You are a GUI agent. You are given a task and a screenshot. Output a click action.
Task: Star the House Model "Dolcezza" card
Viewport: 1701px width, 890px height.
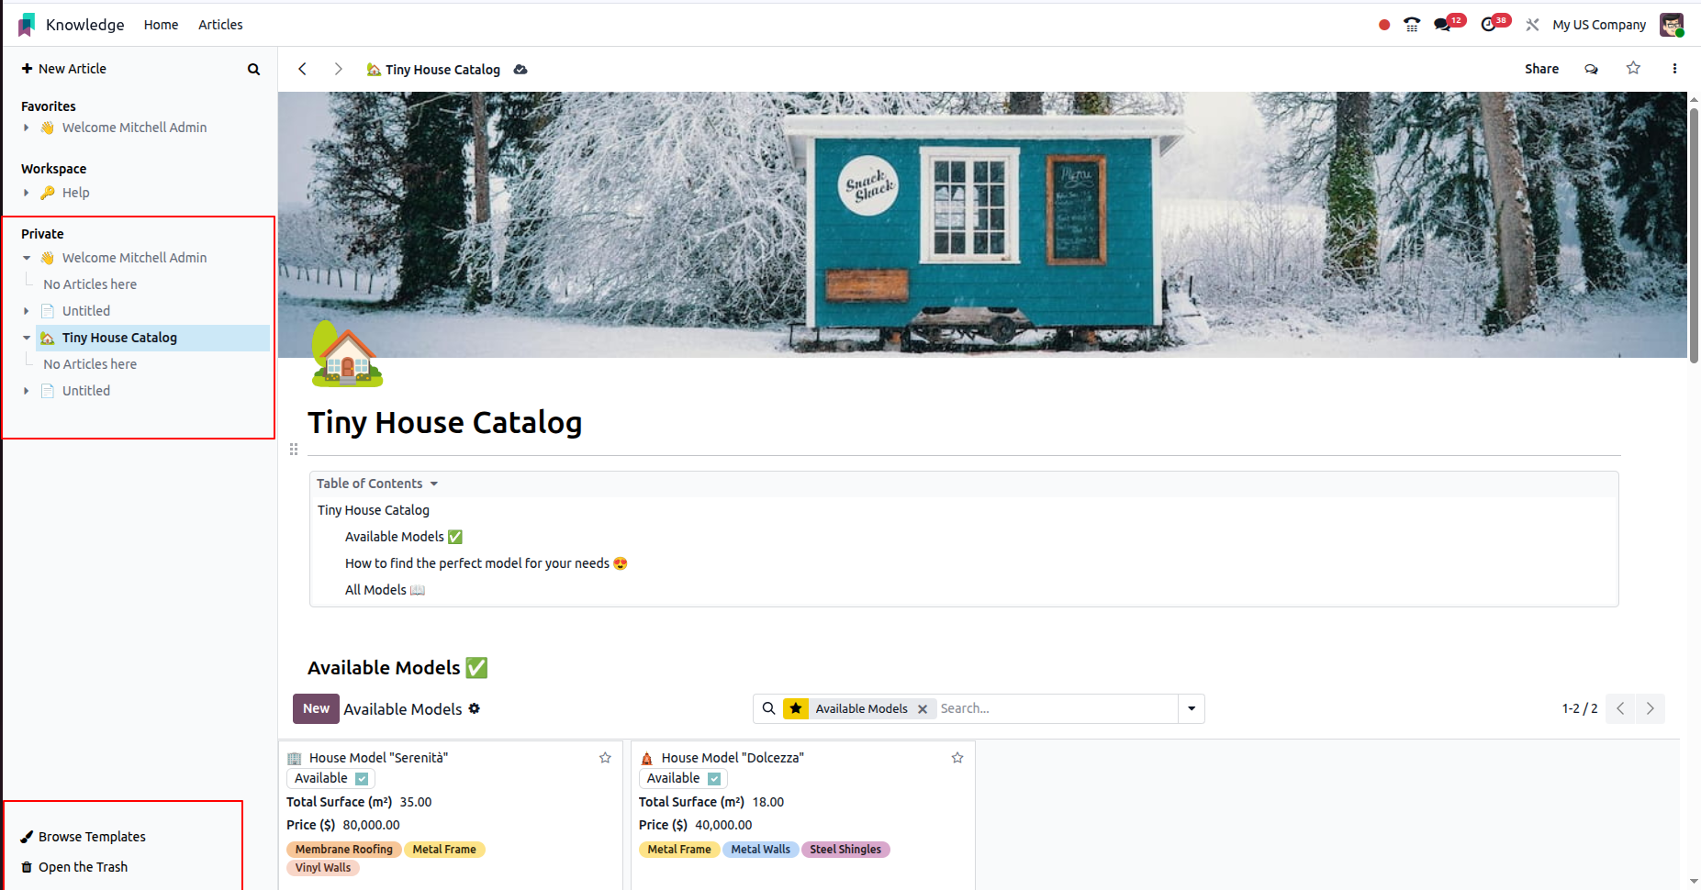957,758
